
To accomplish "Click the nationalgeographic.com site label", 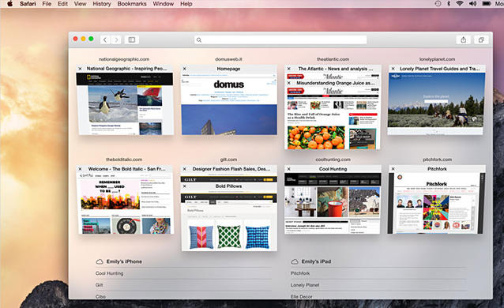I will coord(124,59).
